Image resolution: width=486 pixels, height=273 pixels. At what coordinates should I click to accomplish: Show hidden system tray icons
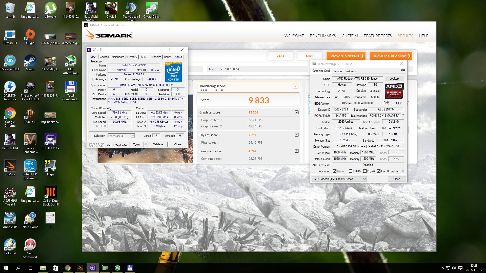click(442, 268)
